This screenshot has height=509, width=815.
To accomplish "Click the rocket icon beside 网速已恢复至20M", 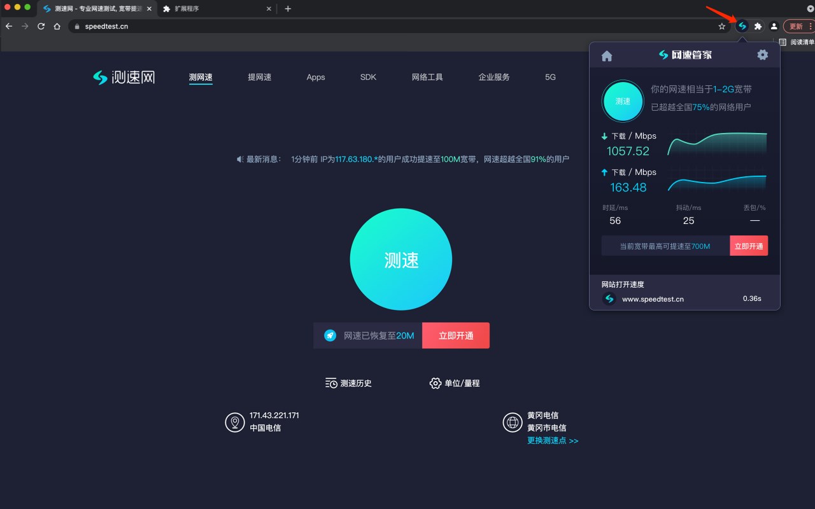I will coord(330,335).
